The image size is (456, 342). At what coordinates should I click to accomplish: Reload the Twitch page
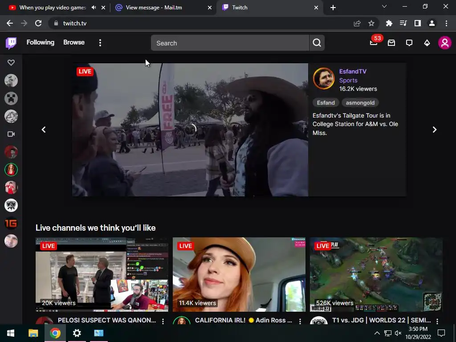(x=38, y=23)
